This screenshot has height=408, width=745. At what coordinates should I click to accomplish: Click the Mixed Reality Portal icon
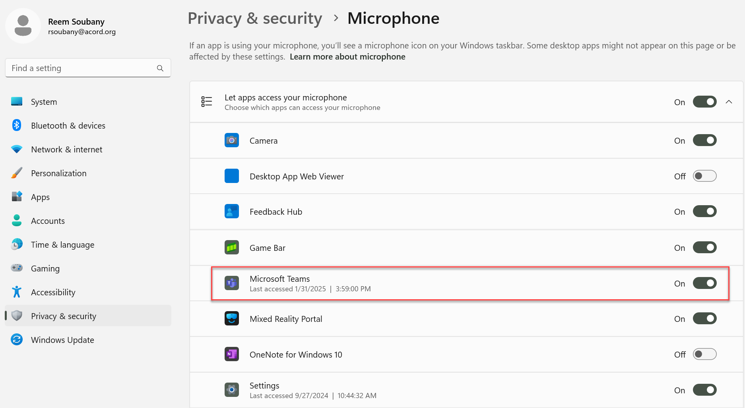coord(231,319)
